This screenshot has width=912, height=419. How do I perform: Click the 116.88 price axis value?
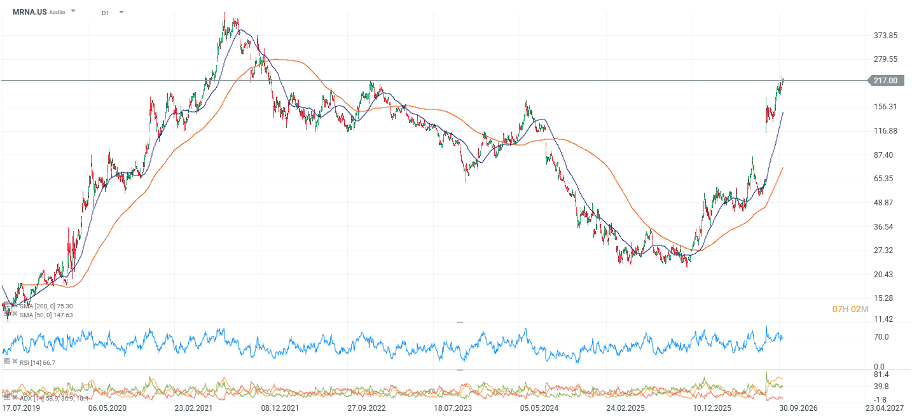885,131
